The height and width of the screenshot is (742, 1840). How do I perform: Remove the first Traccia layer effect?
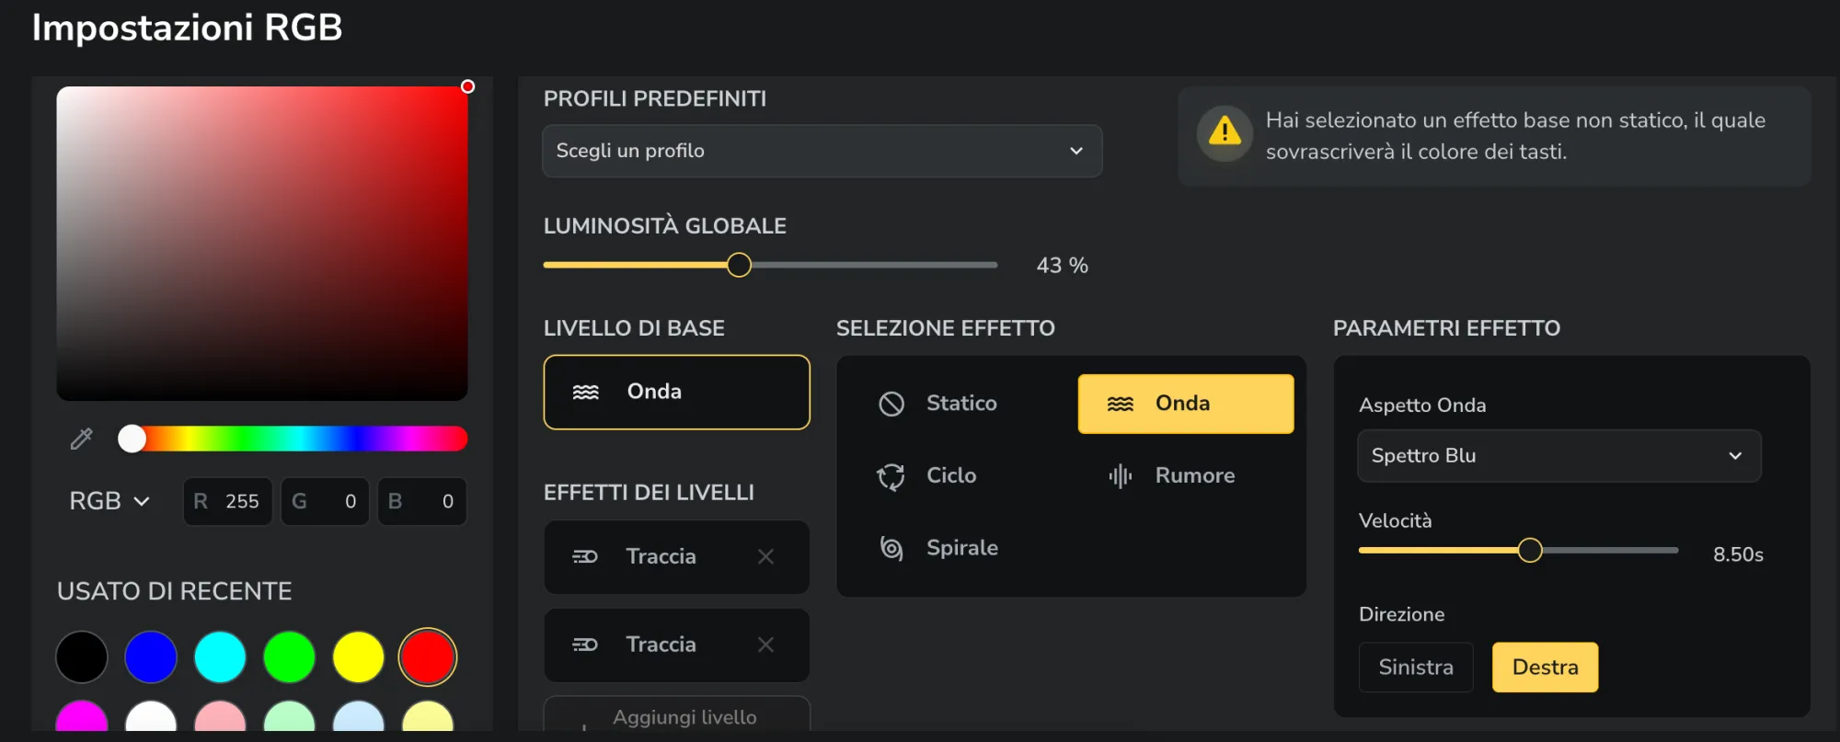pyautogui.click(x=765, y=556)
